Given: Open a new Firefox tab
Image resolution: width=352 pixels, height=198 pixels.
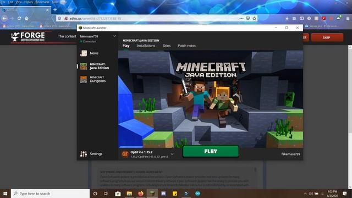Looking at the screenshot, I should 55,10.
